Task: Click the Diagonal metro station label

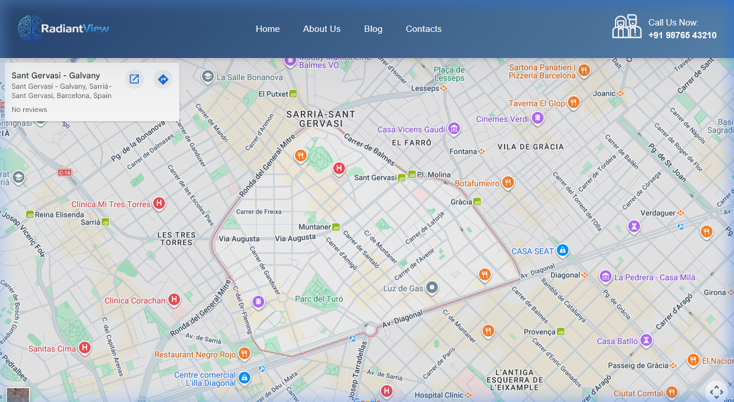Action: pos(565,275)
